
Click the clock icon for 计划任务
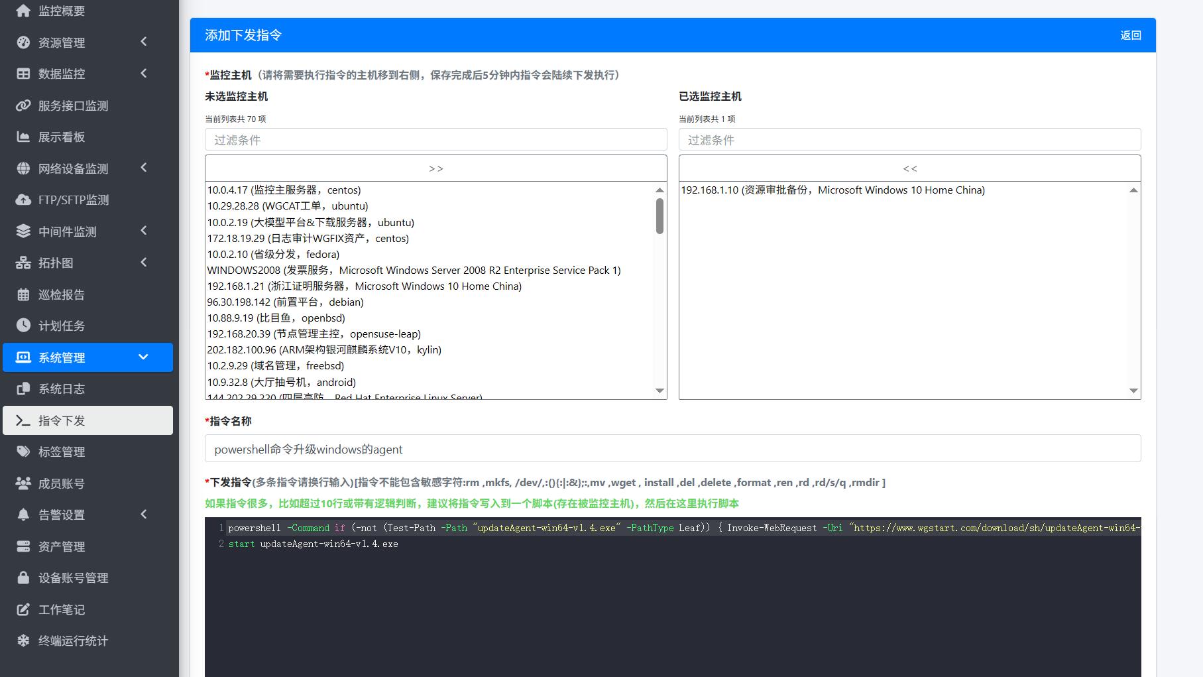click(23, 326)
